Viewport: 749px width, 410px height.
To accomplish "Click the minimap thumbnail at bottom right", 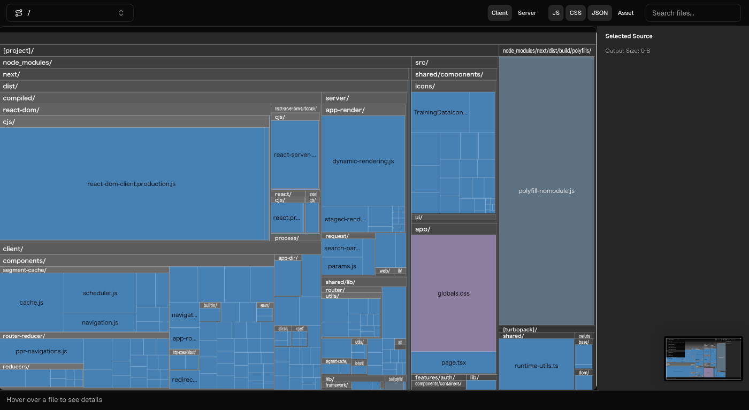I will tap(704, 359).
